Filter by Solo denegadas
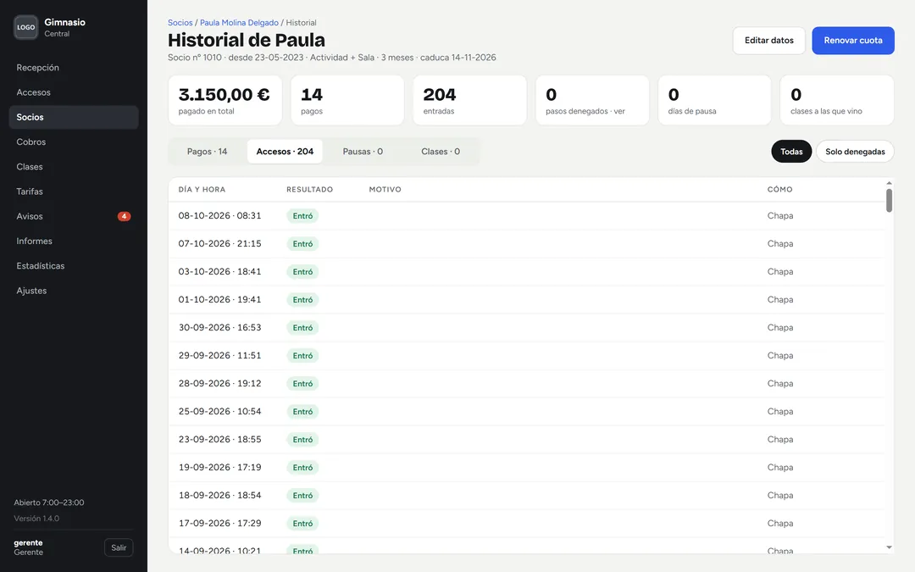The width and height of the screenshot is (915, 572). coord(855,152)
